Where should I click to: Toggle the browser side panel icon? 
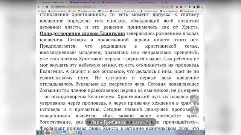click(194, 7)
